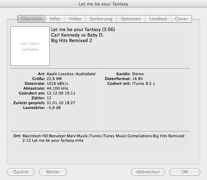Screen dimensions: 207x180
Task: Click the window title 'Let me be your fantasy'
Action: click(103, 4)
